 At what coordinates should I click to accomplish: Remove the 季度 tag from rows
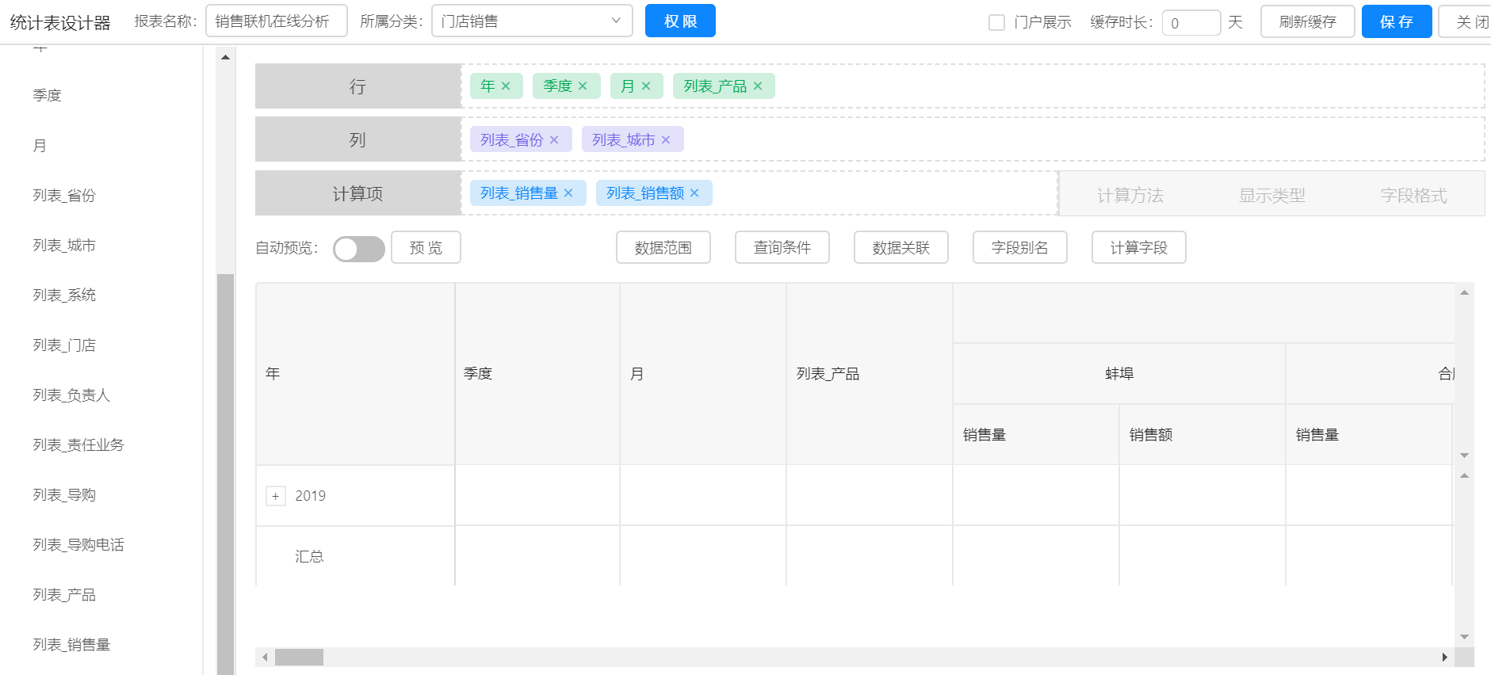(583, 86)
